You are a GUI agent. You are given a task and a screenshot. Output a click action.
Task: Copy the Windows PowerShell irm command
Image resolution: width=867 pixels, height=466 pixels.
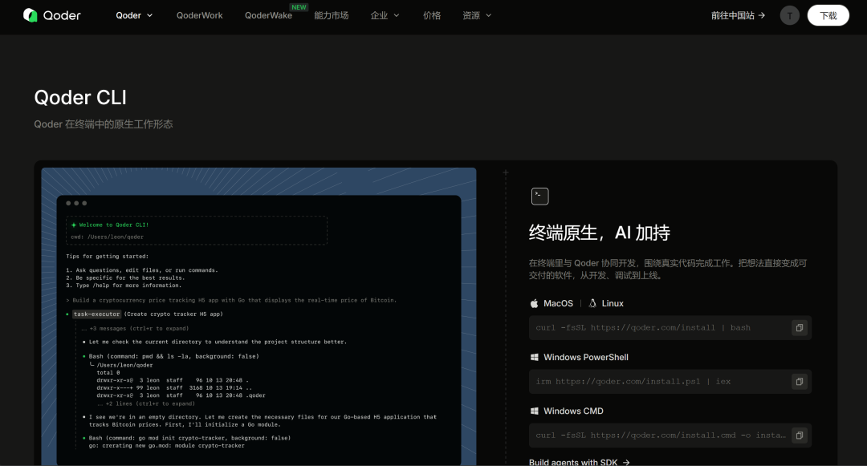click(x=799, y=382)
